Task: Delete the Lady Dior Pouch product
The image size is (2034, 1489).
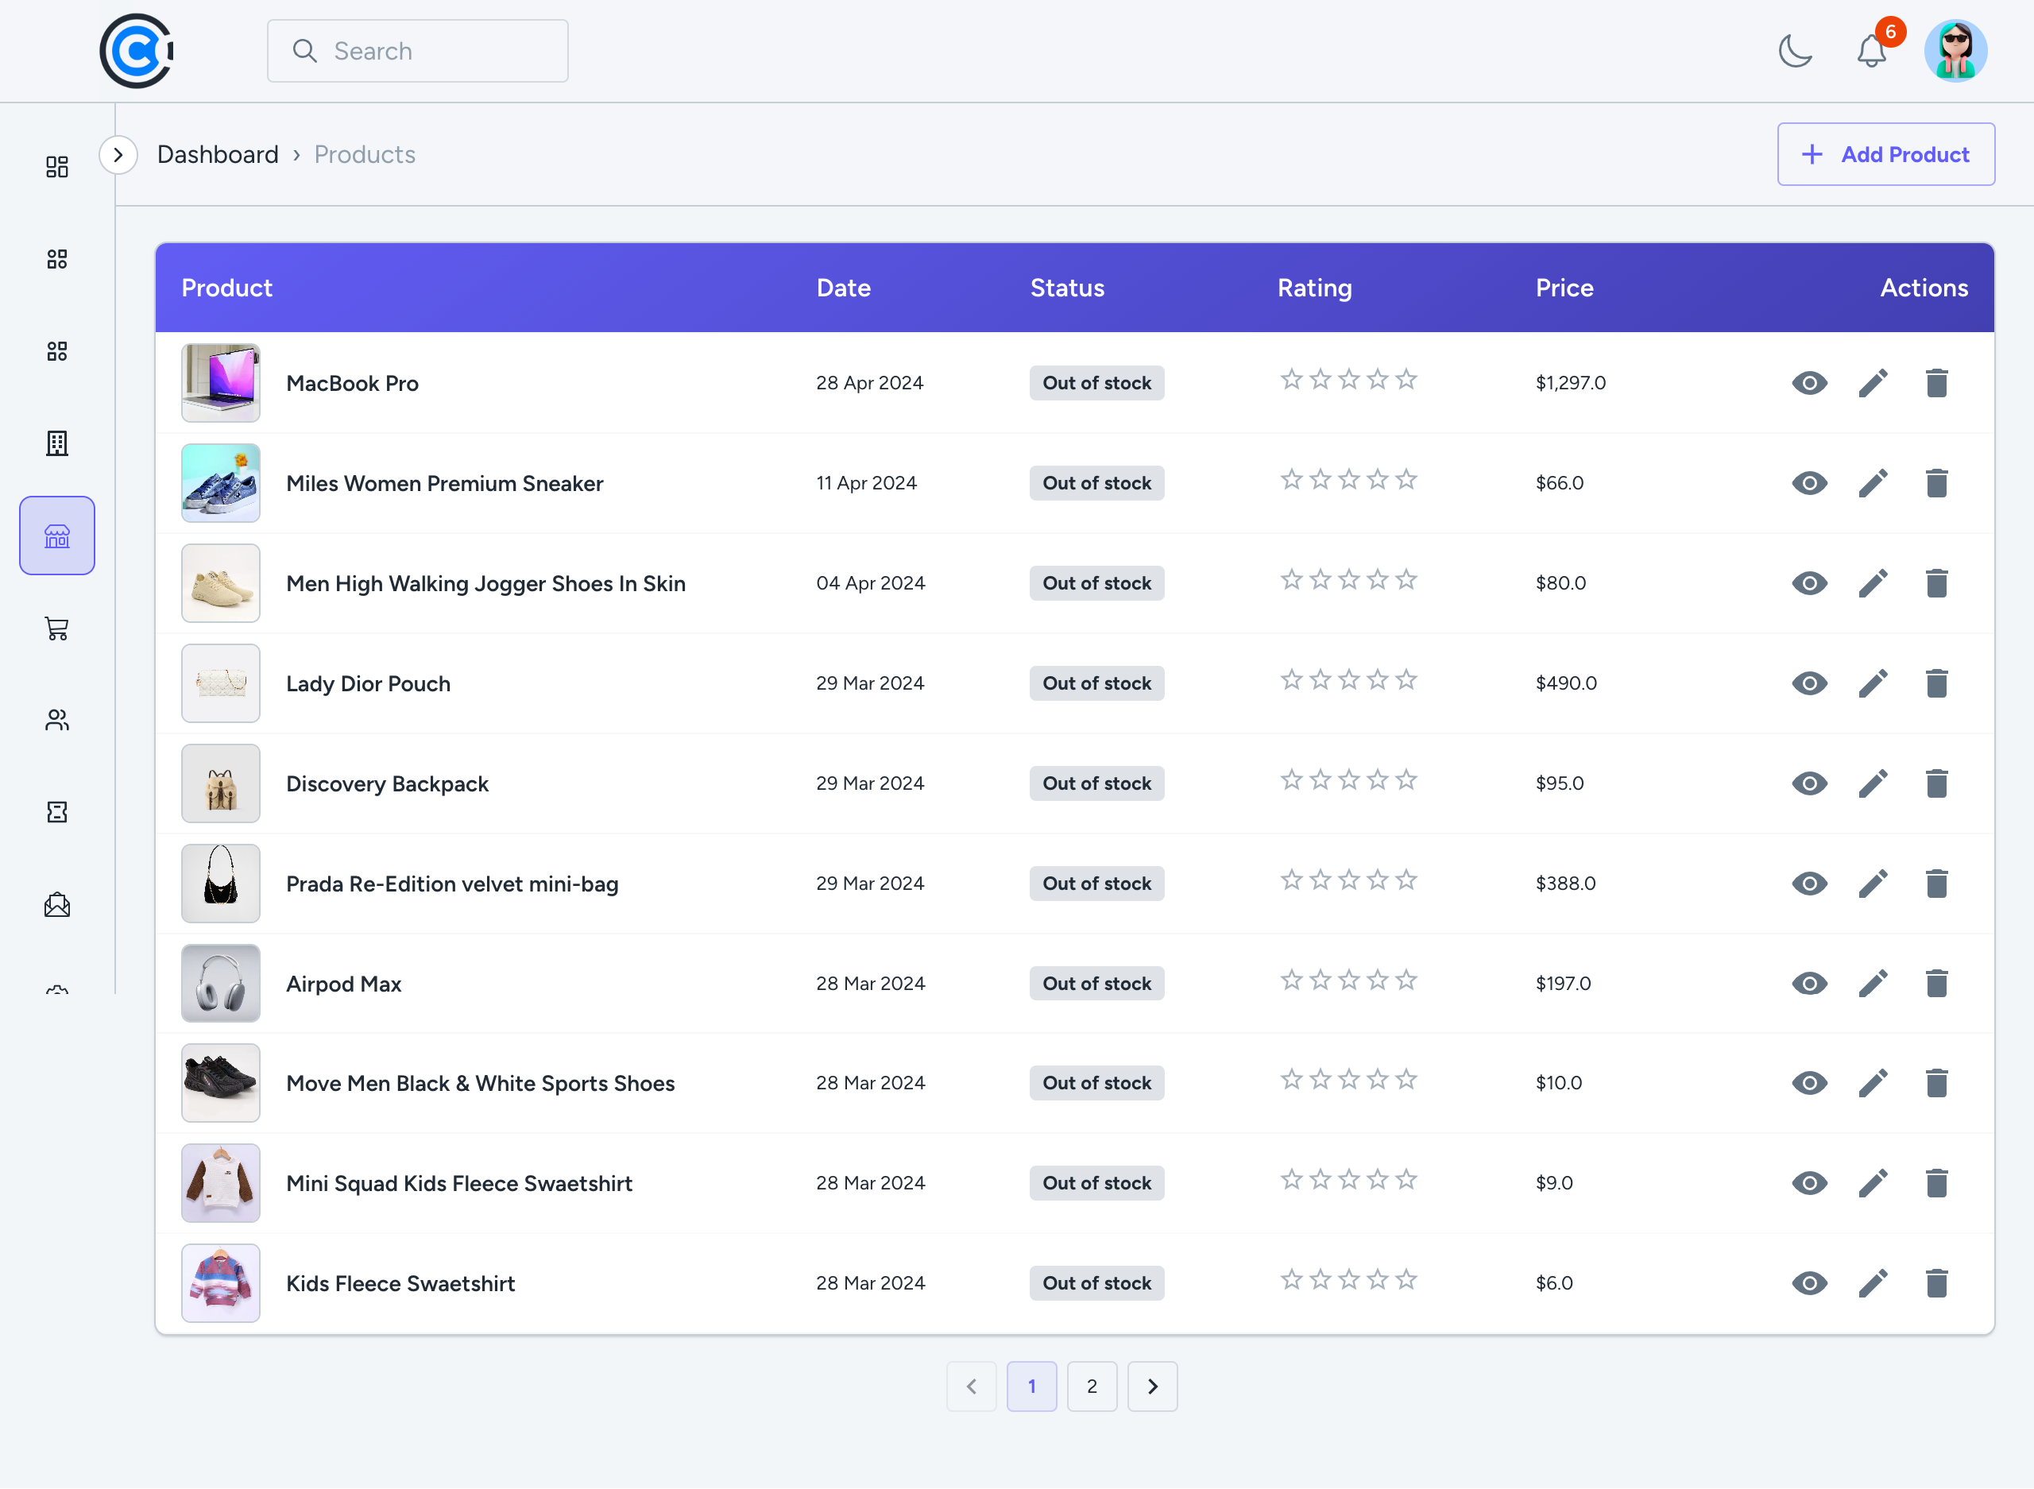Action: coord(1935,683)
